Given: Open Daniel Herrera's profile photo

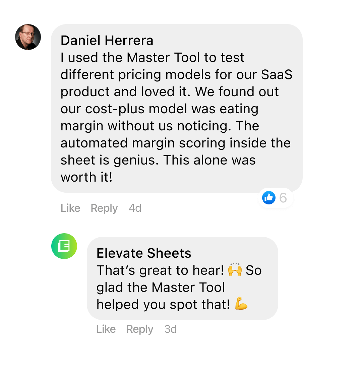Looking at the screenshot, I should [28, 37].
